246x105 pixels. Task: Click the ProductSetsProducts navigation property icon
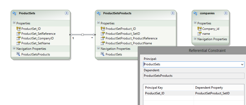coord(18,54)
